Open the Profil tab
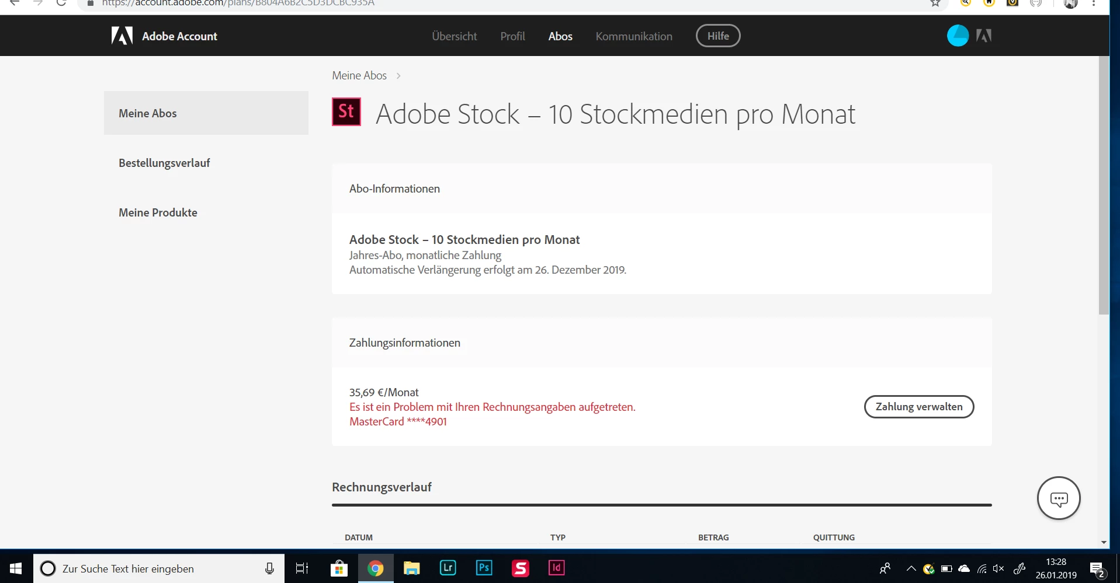The height and width of the screenshot is (583, 1120). click(x=512, y=36)
